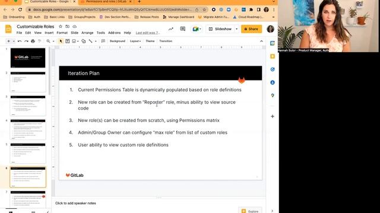The image size is (380, 213).
Task: Undo the last action
Action: (20, 41)
